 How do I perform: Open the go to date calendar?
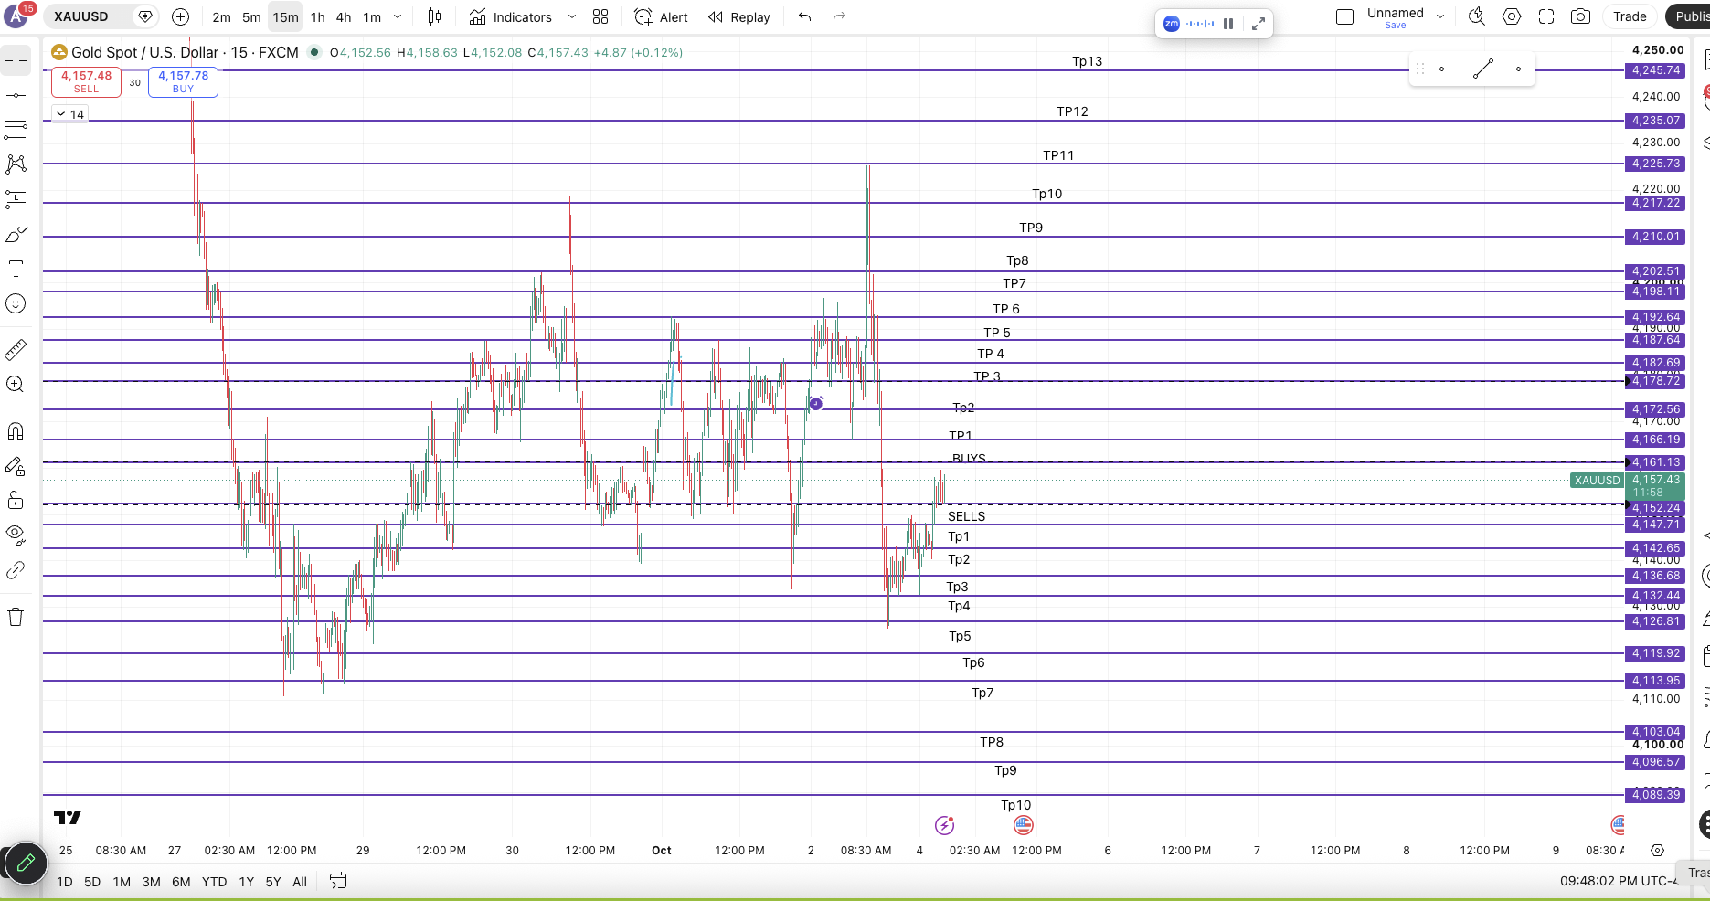(337, 881)
